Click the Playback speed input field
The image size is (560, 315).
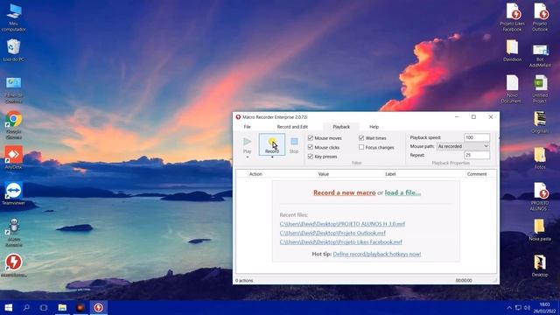tap(477, 137)
